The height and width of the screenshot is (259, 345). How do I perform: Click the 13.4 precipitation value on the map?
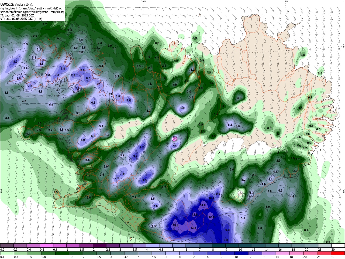point(176,225)
